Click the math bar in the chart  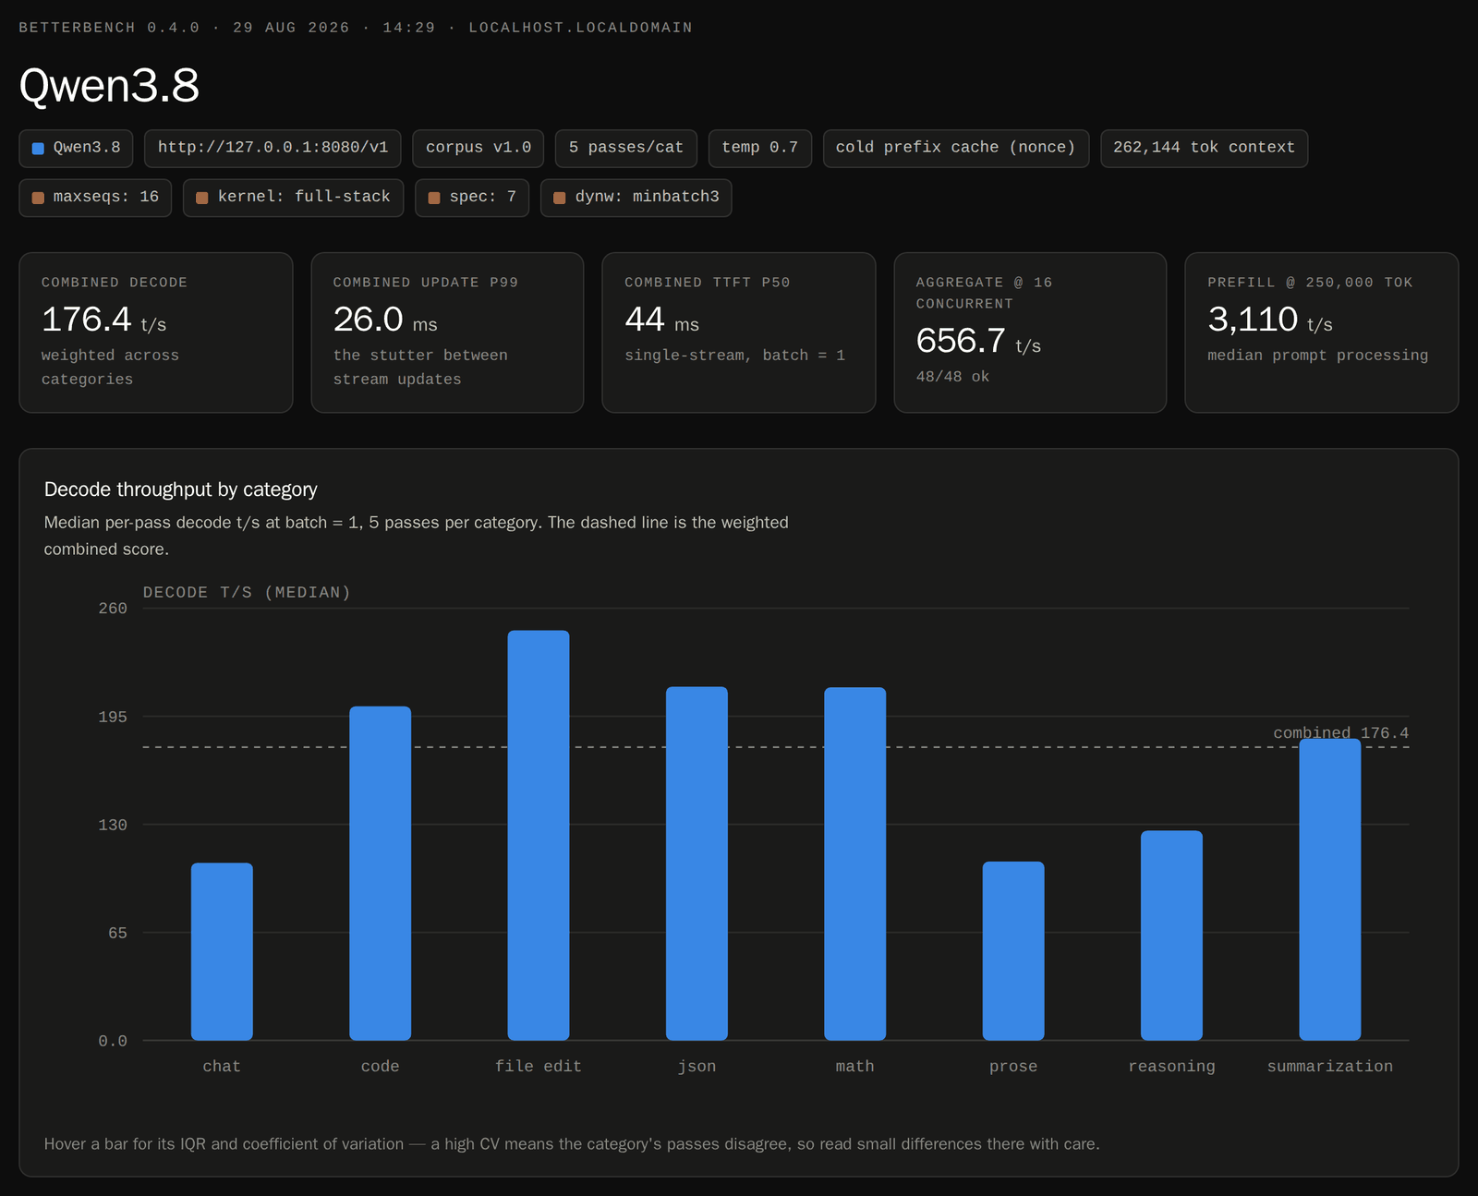click(855, 864)
